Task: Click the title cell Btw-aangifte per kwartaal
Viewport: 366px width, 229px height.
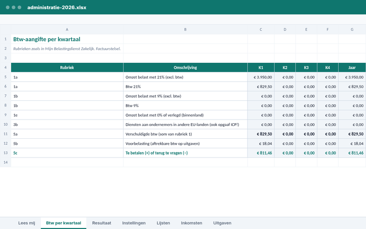Action: click(x=67, y=39)
